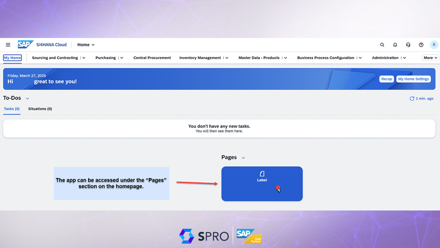Expand the Pages section chevron
This screenshot has height=248, width=440.
tap(243, 158)
